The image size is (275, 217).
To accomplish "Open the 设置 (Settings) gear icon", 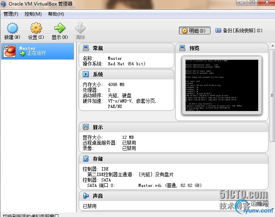I will [x=36, y=28].
